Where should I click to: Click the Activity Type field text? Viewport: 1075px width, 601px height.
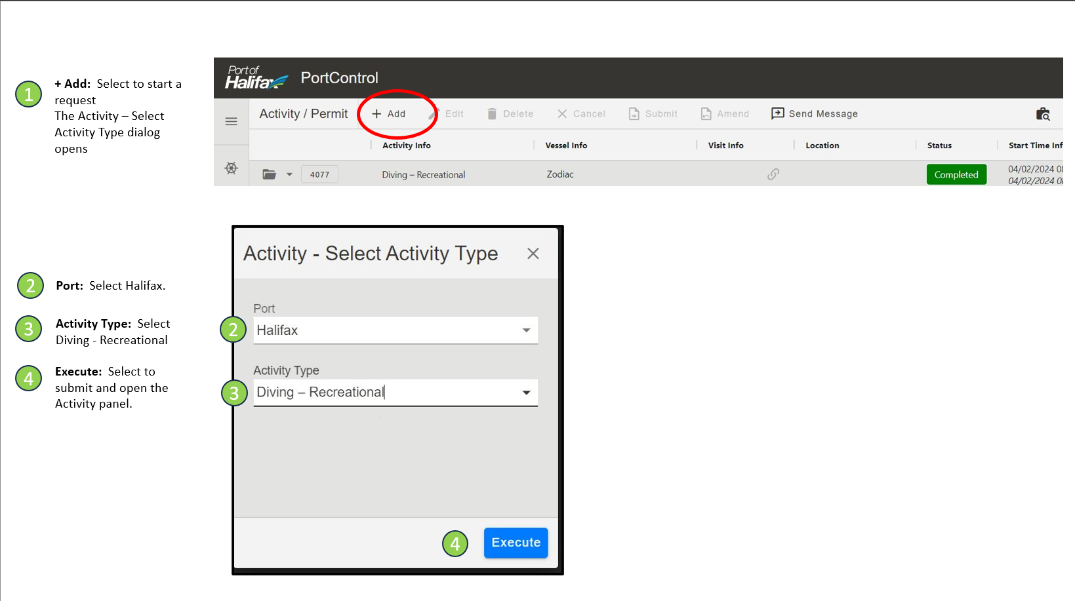(321, 392)
